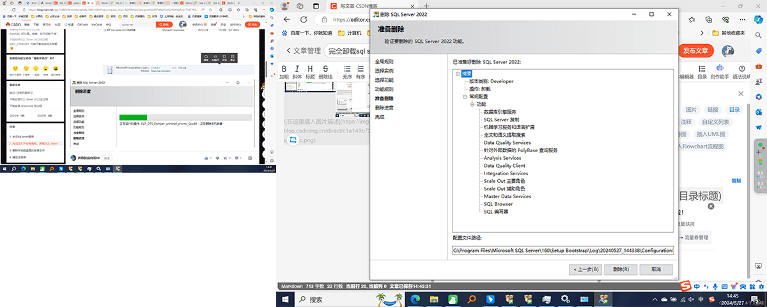Collapse the 摘要 tree node

pos(458,74)
